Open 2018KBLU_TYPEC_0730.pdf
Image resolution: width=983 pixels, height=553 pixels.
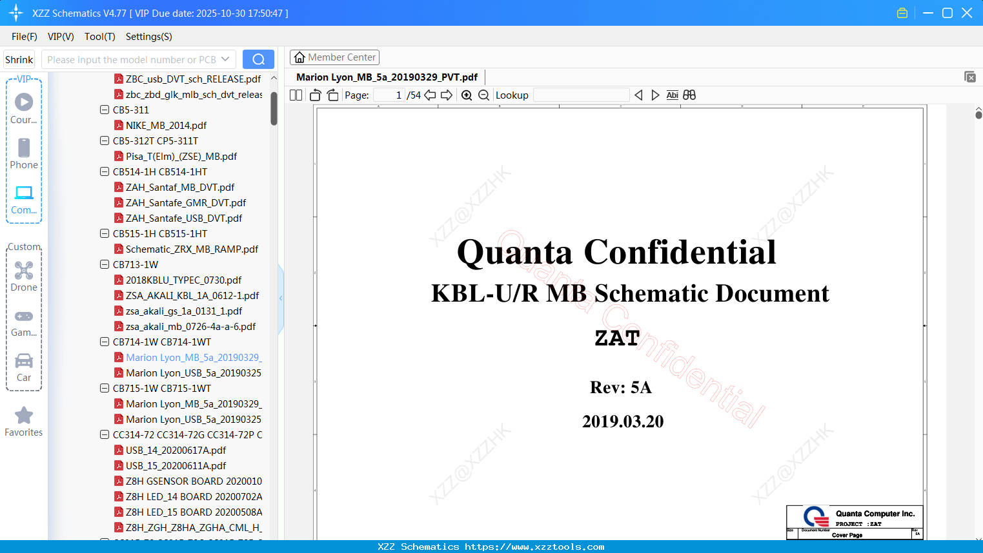coord(183,280)
